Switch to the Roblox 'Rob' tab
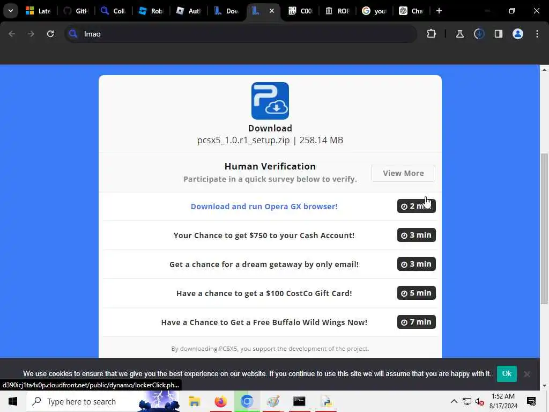The height and width of the screenshot is (412, 549). pos(151,11)
